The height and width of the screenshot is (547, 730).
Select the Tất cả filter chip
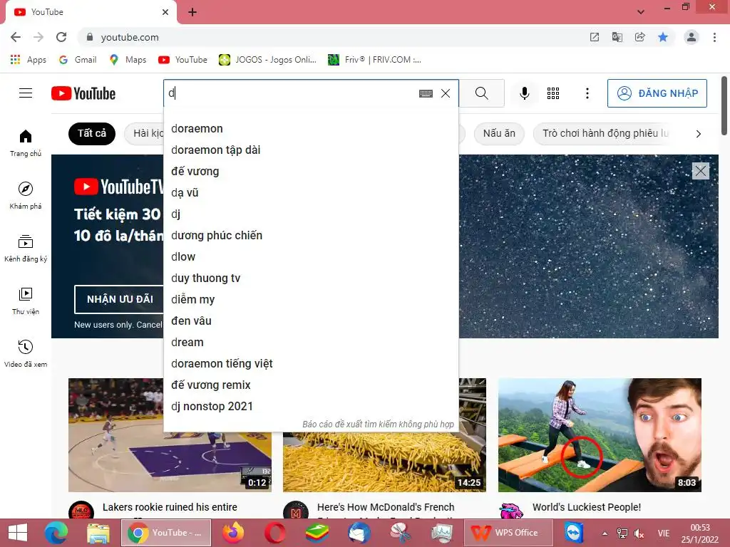point(92,133)
